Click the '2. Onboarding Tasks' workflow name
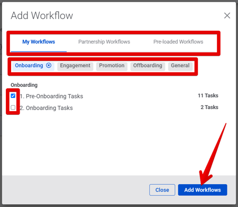Image resolution: width=238 pixels, height=207 pixels. pos(46,108)
